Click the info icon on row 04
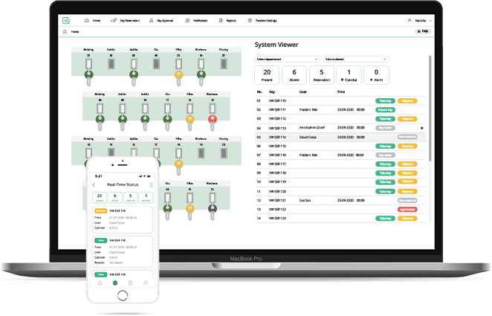Screen dimensions: 492x316 point(422,128)
